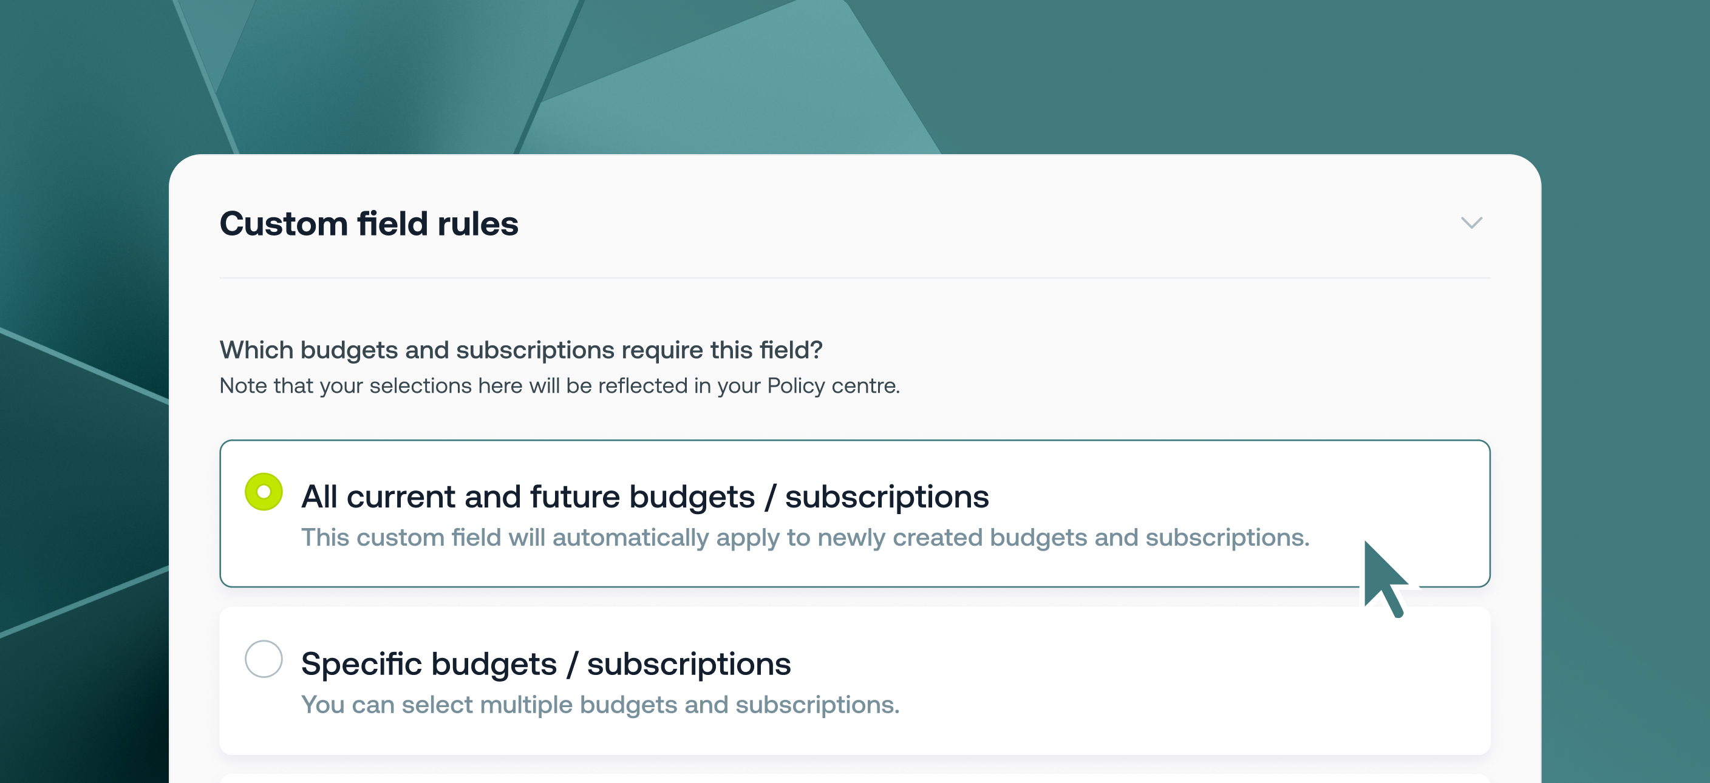Click the empty grey radio circle icon

pyautogui.click(x=264, y=659)
